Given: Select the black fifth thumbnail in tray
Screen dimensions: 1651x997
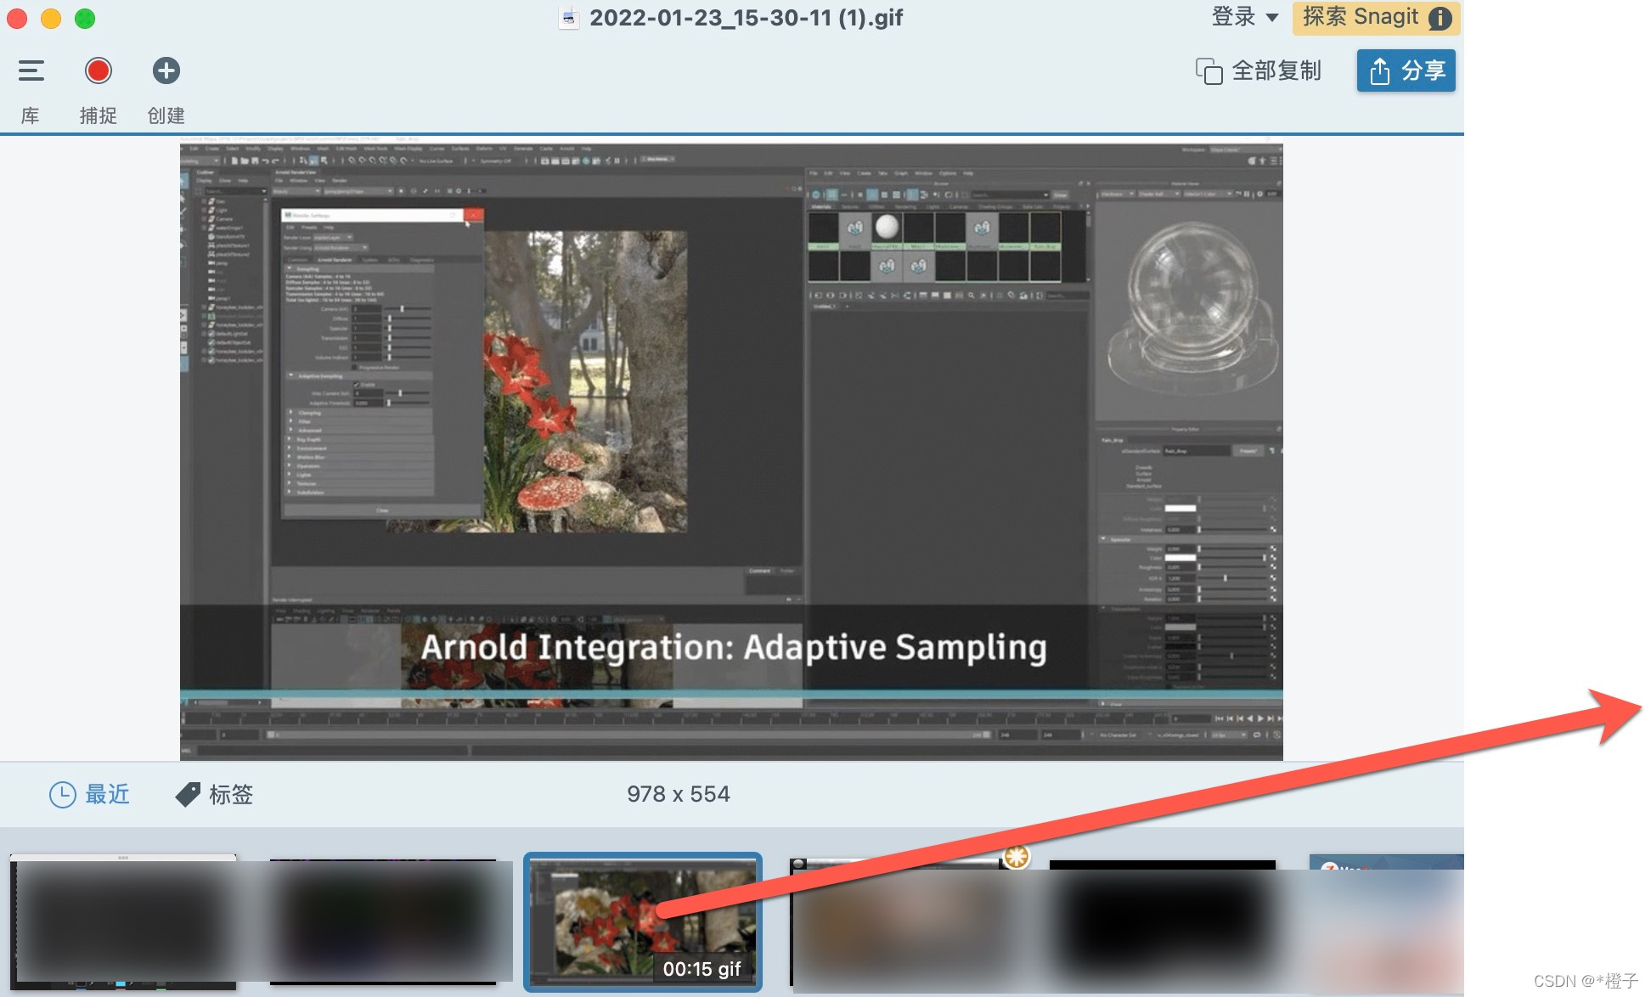Looking at the screenshot, I should click(1162, 921).
